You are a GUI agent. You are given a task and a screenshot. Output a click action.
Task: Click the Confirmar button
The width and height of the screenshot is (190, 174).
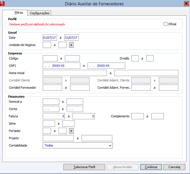(151, 167)
